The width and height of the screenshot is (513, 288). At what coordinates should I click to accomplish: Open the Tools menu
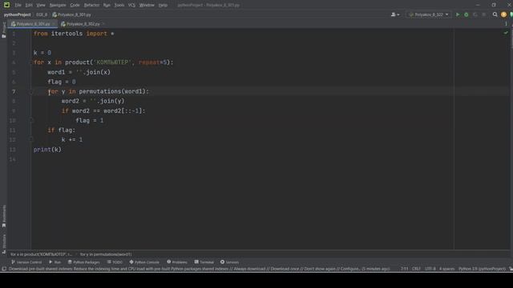(x=119, y=5)
